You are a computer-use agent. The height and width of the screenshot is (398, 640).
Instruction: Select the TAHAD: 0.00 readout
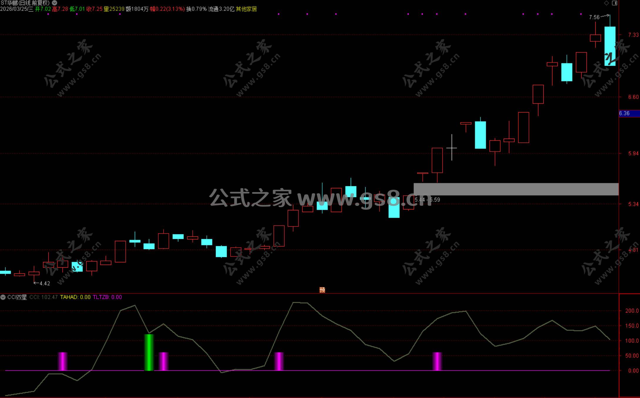click(x=75, y=297)
